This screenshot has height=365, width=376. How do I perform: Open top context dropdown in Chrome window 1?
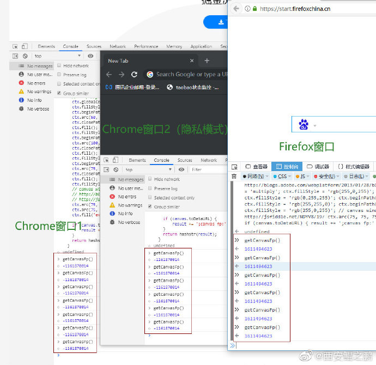[57, 56]
